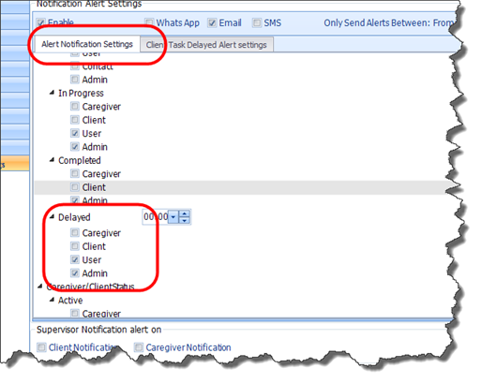This screenshot has height=383, width=481.
Task: Increase Delayed time with up spinner arrow
Action: click(x=185, y=214)
